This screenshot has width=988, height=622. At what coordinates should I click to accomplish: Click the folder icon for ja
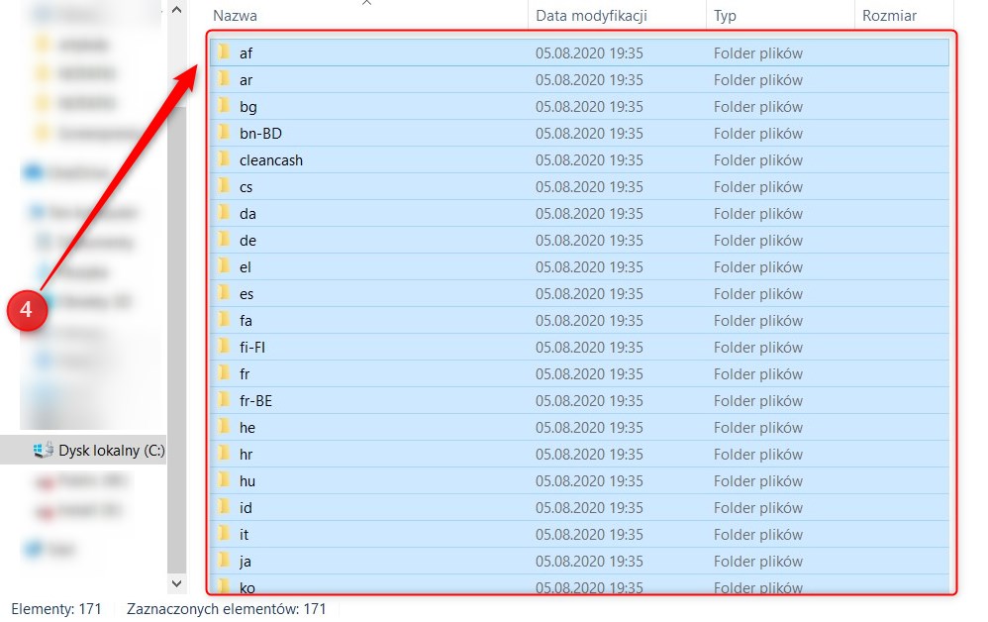[x=224, y=561]
